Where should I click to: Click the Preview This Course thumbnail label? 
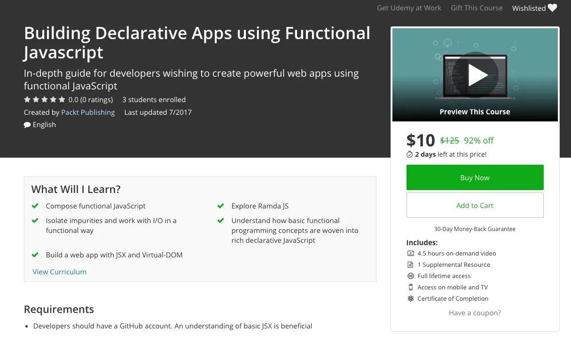[x=475, y=112]
